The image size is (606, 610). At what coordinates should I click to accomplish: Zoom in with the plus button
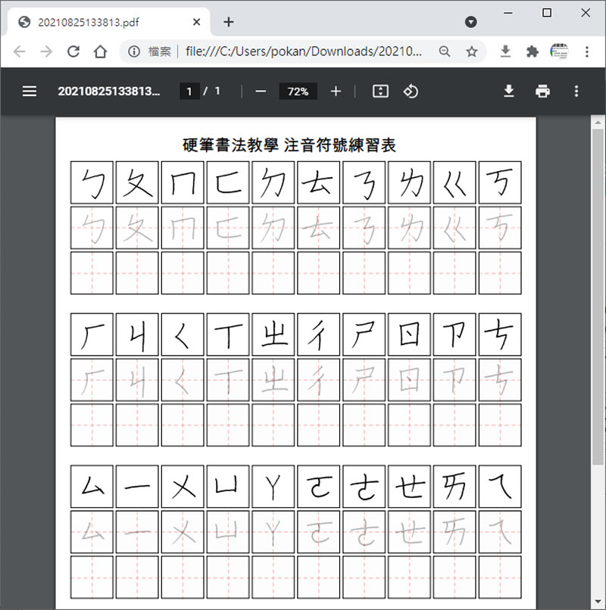(x=336, y=92)
